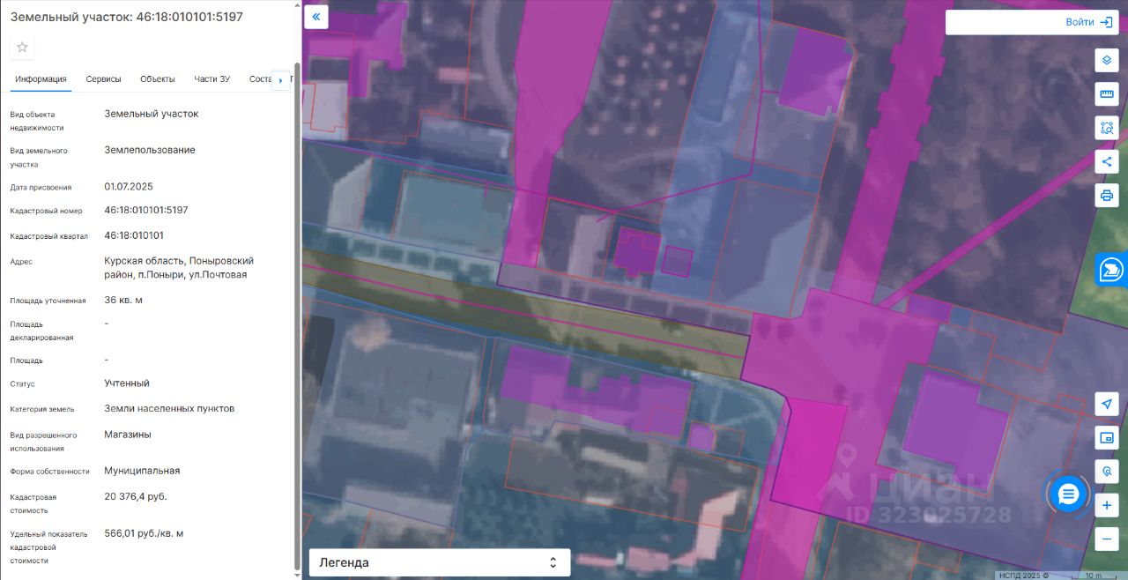This screenshot has height=580, width=1128.
Task: Click the panel title Земельный участок: 46:18:010101:5197
Action: (127, 17)
